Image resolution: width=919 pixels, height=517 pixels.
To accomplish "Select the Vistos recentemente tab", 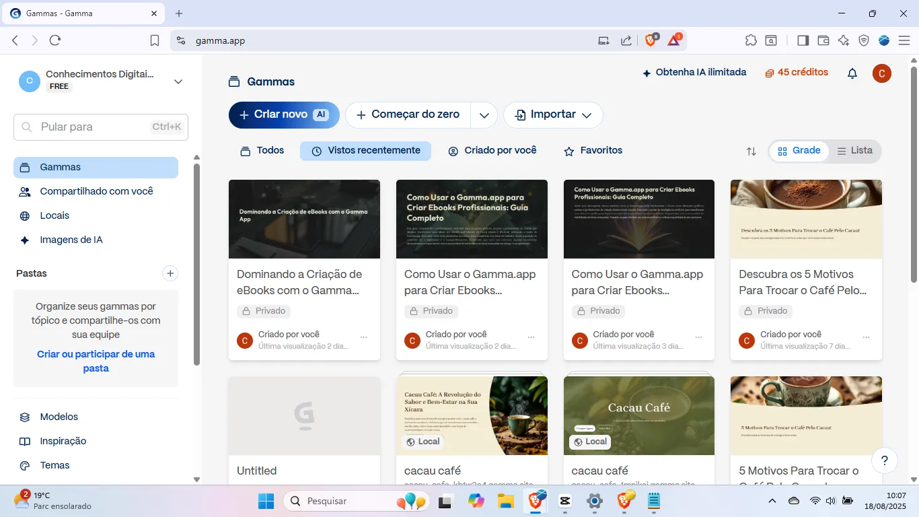I will coord(365,151).
